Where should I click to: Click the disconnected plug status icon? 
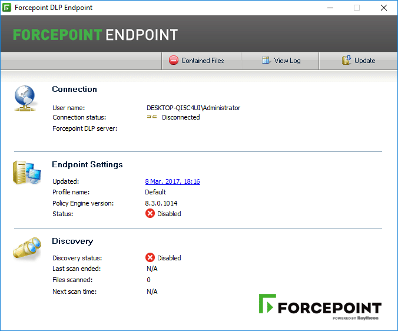pos(152,117)
